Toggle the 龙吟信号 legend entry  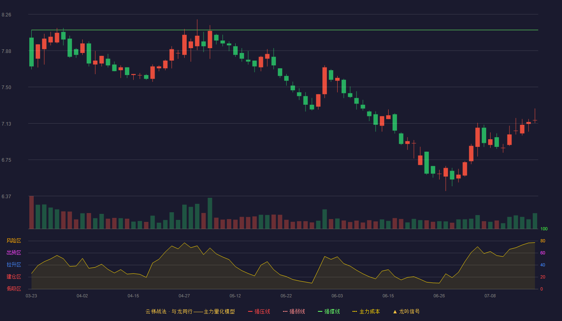coord(406,311)
